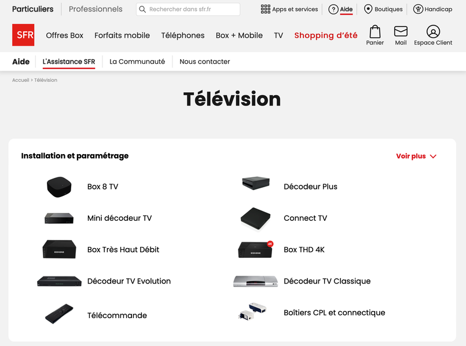The height and width of the screenshot is (346, 466).
Task: Expand the Voir plus chevron
Action: click(x=434, y=156)
